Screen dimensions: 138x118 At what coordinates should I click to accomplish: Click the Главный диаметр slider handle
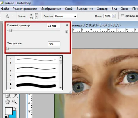coord(10,31)
